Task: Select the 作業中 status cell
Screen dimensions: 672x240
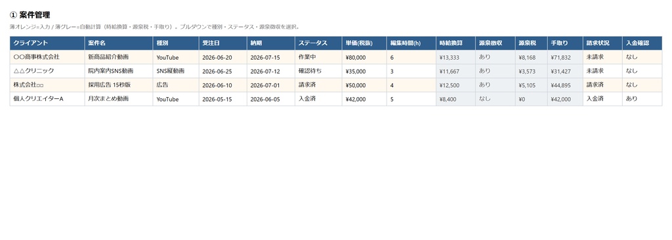Action: point(318,57)
